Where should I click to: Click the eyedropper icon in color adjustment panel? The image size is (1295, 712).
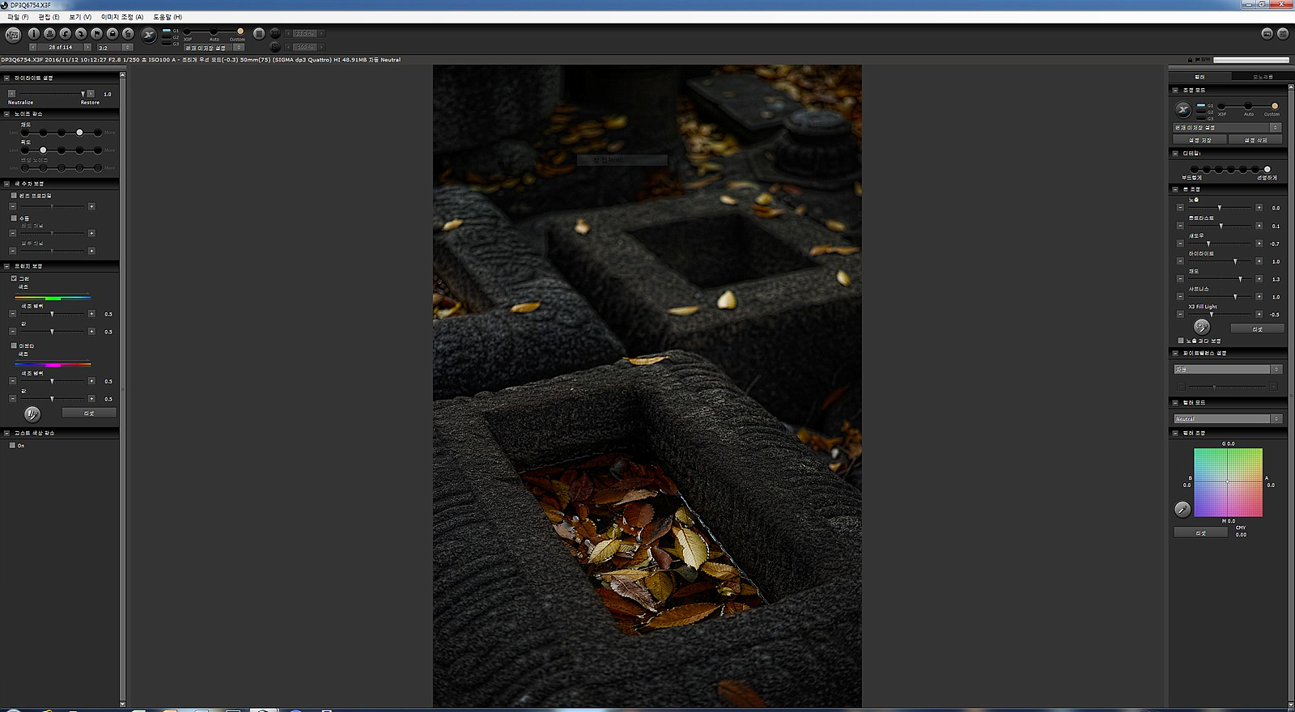click(1182, 509)
